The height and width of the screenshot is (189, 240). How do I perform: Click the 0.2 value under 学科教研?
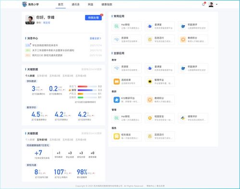point(53,89)
